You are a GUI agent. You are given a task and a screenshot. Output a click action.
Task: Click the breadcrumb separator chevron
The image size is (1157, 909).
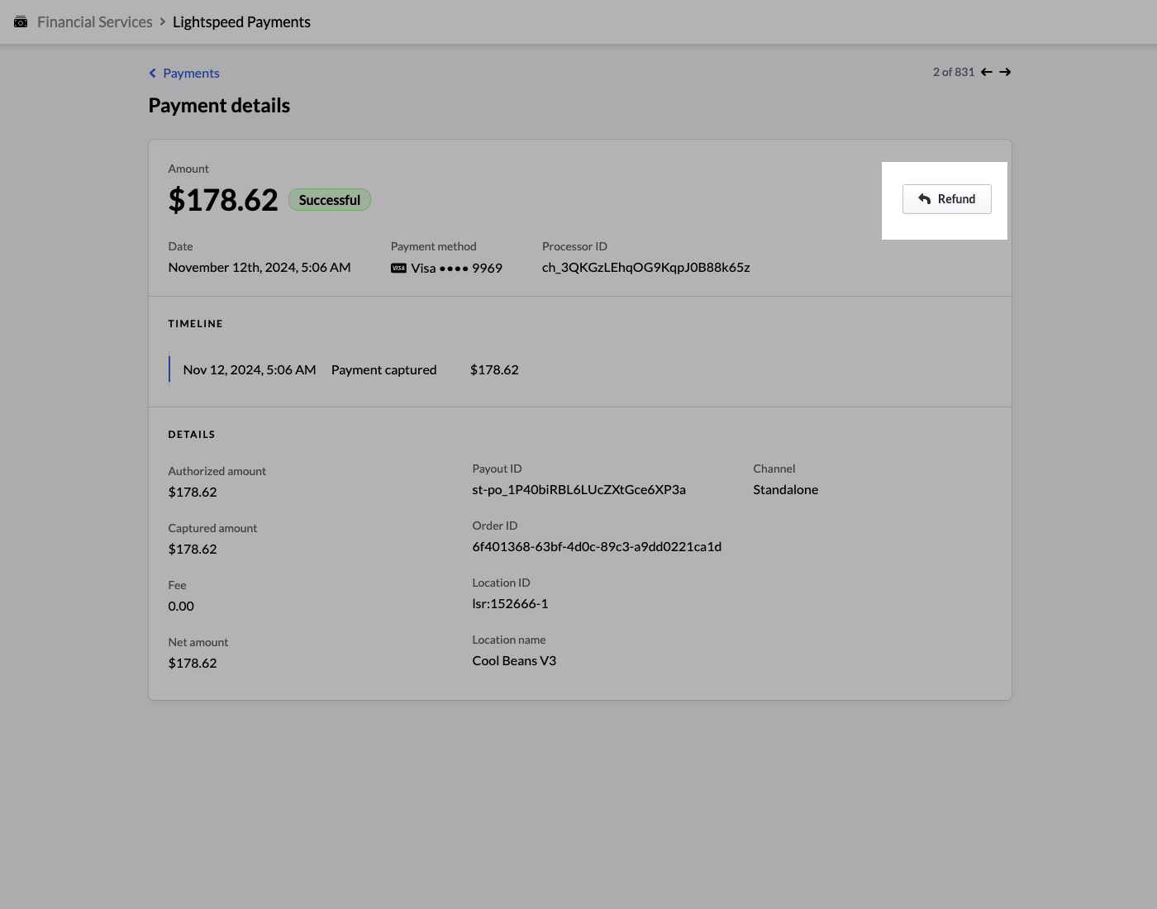tap(163, 21)
